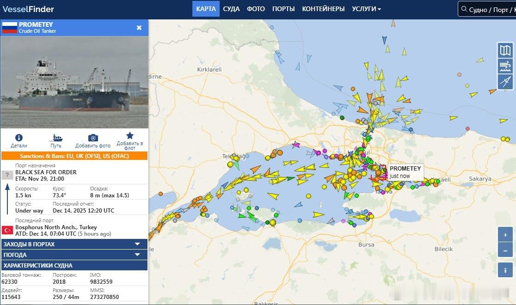Click the Sanctions & Bans orange banner
This screenshot has height=305, width=516.
(74, 156)
